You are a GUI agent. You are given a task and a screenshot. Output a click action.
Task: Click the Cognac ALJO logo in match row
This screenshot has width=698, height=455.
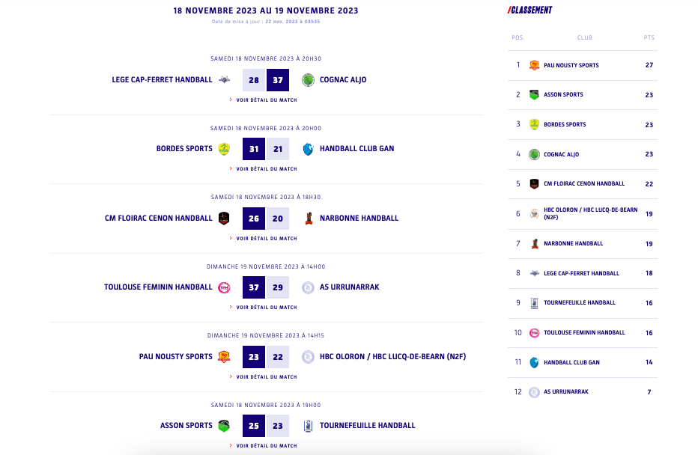(x=308, y=80)
